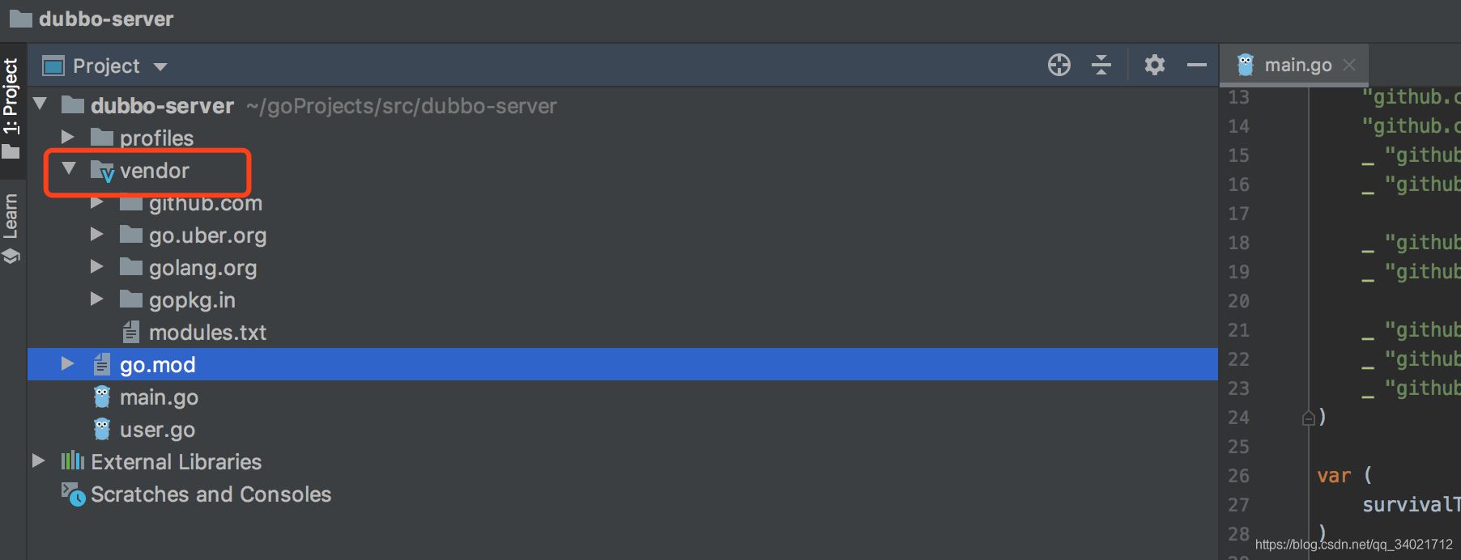Viewport: 1461px width, 560px height.
Task: Select modules.txt in the tree
Action: pos(207,332)
